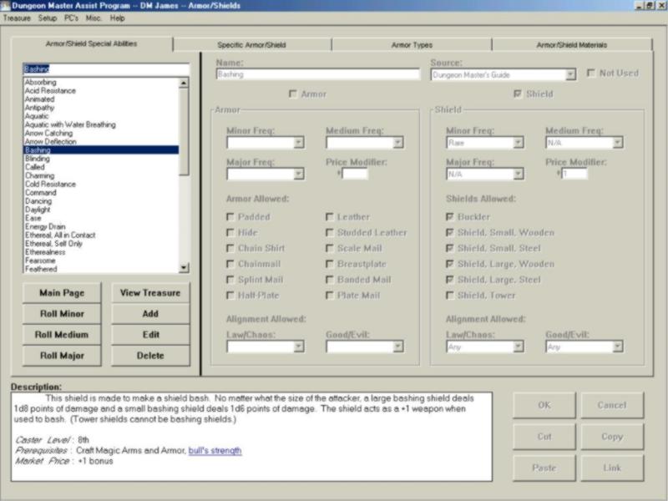The width and height of the screenshot is (668, 501).
Task: Toggle the Shield checkbox
Action: coord(519,94)
